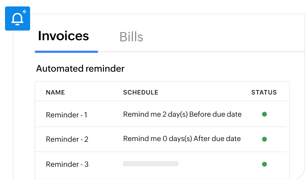Toggle Reminder - 3 green status dot
The image size is (305, 179).
(x=264, y=164)
